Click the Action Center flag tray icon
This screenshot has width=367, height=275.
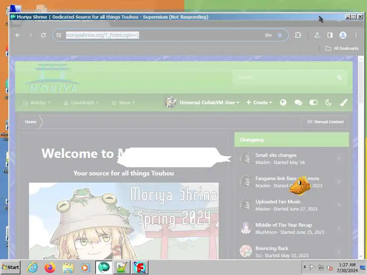click(x=312, y=267)
